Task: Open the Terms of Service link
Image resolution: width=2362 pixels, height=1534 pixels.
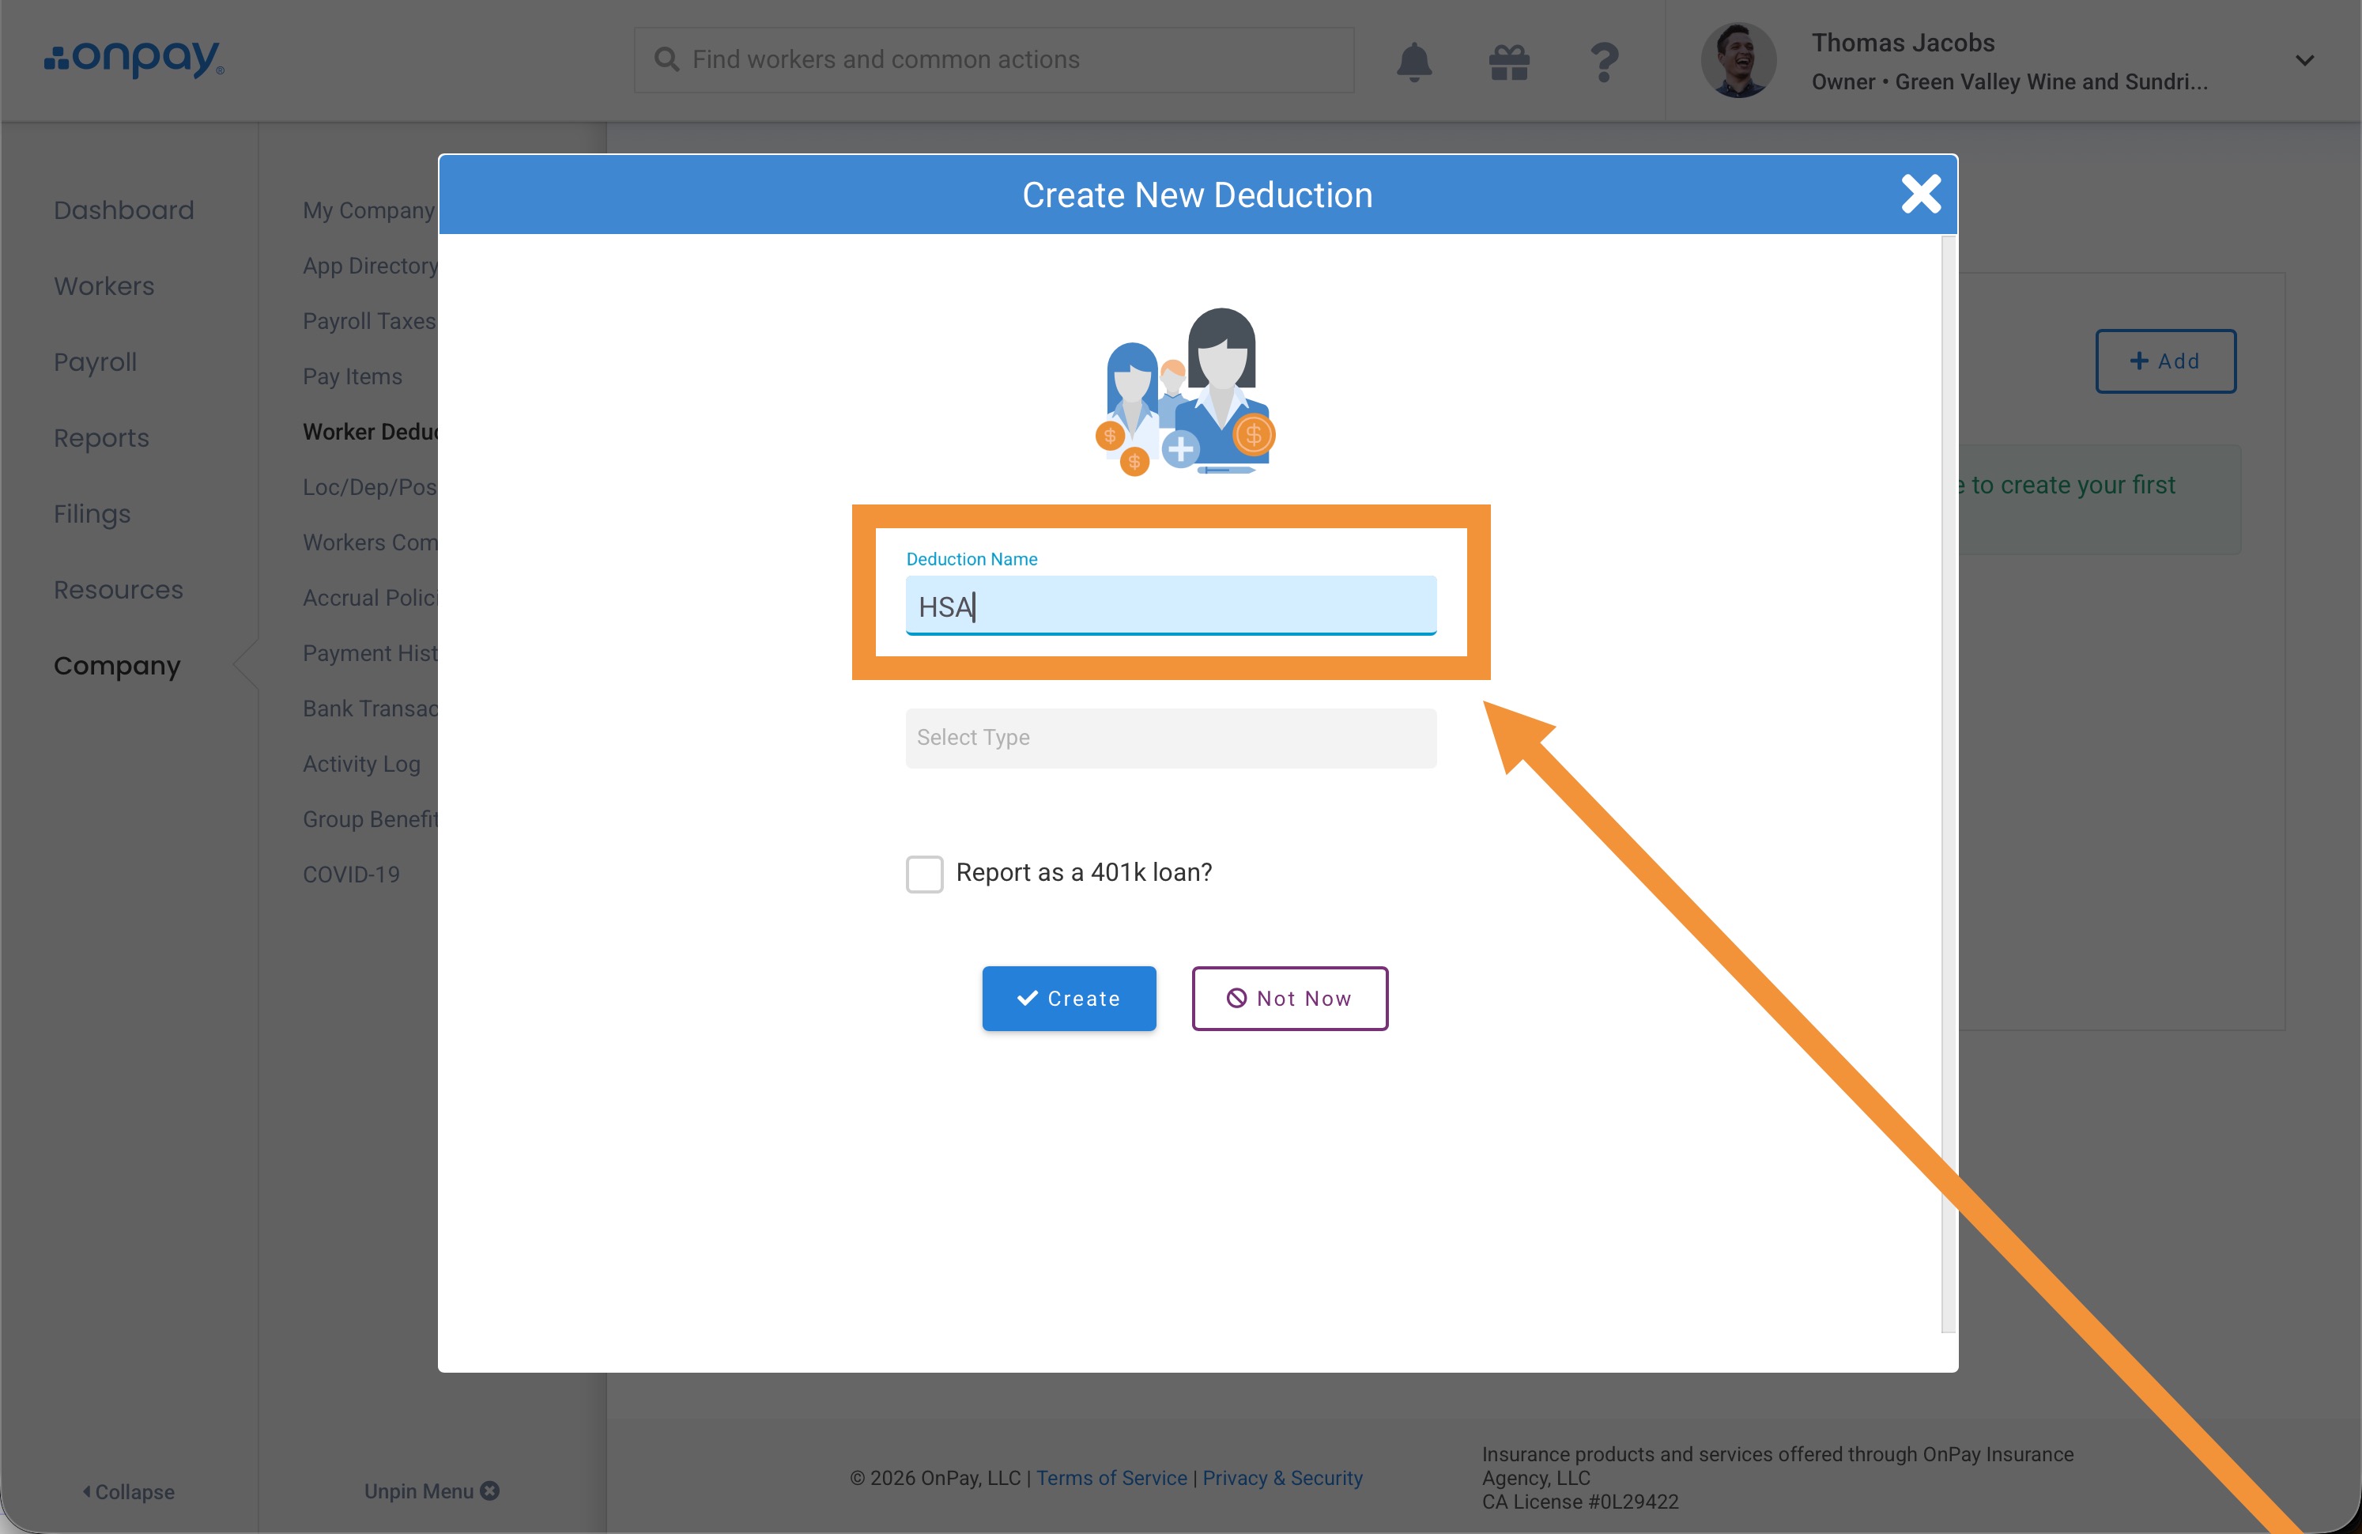Action: tap(1111, 1477)
